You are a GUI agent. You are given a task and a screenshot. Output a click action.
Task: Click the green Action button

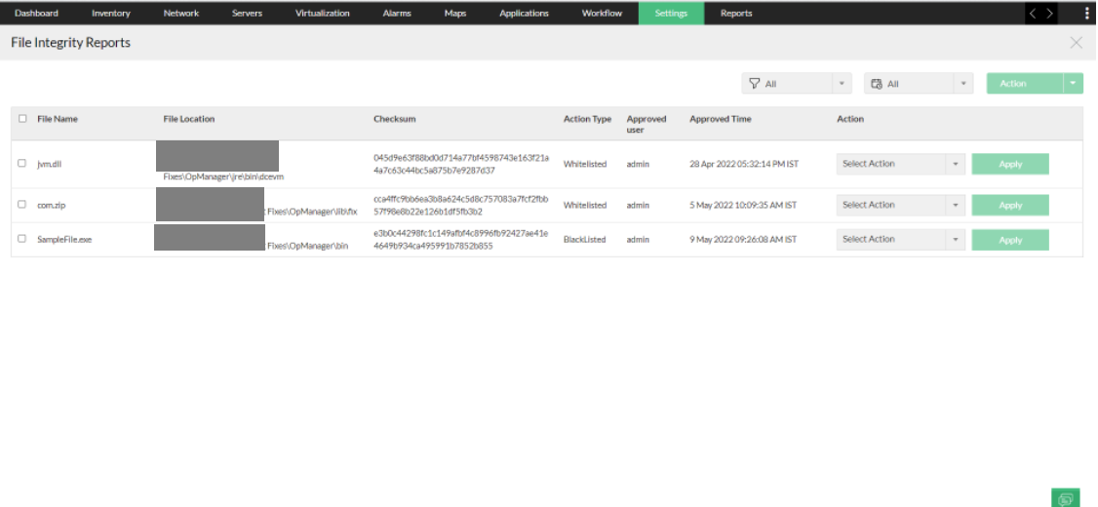point(1025,83)
